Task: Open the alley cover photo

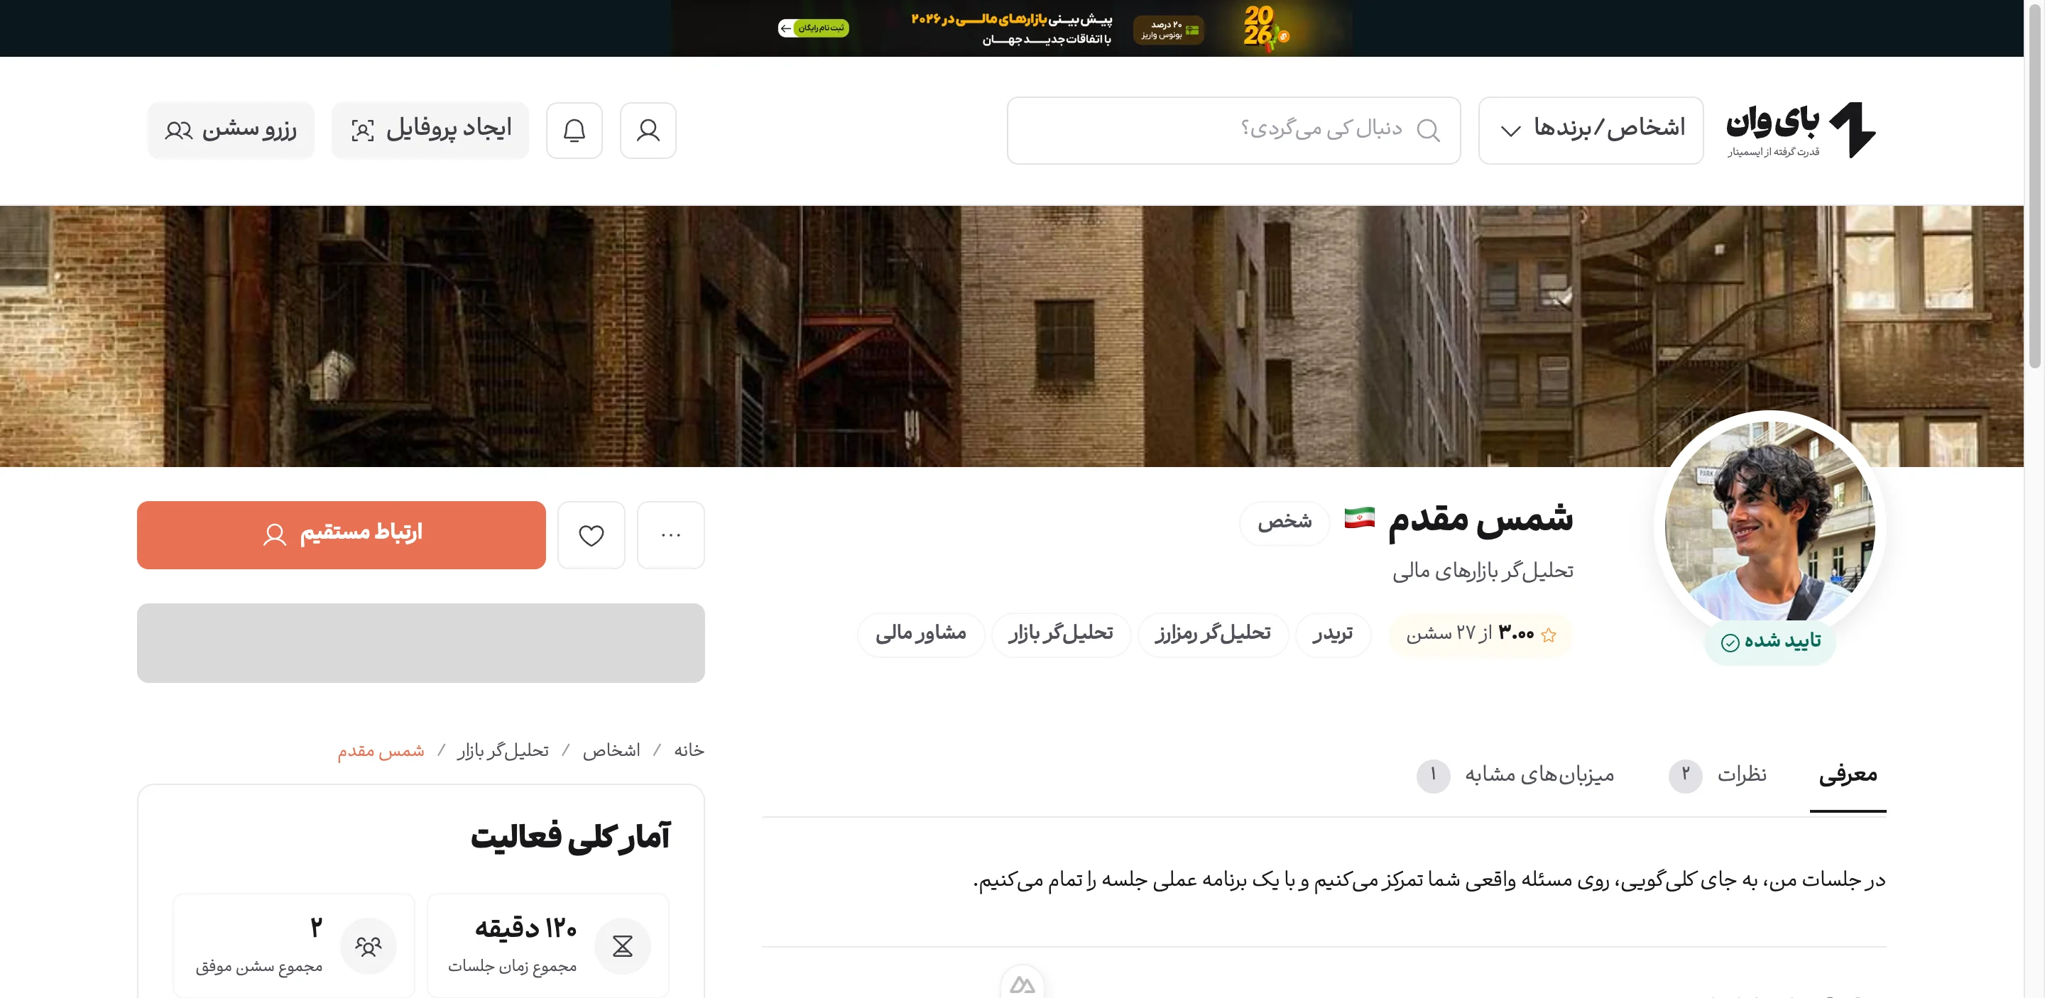Action: [1012, 336]
